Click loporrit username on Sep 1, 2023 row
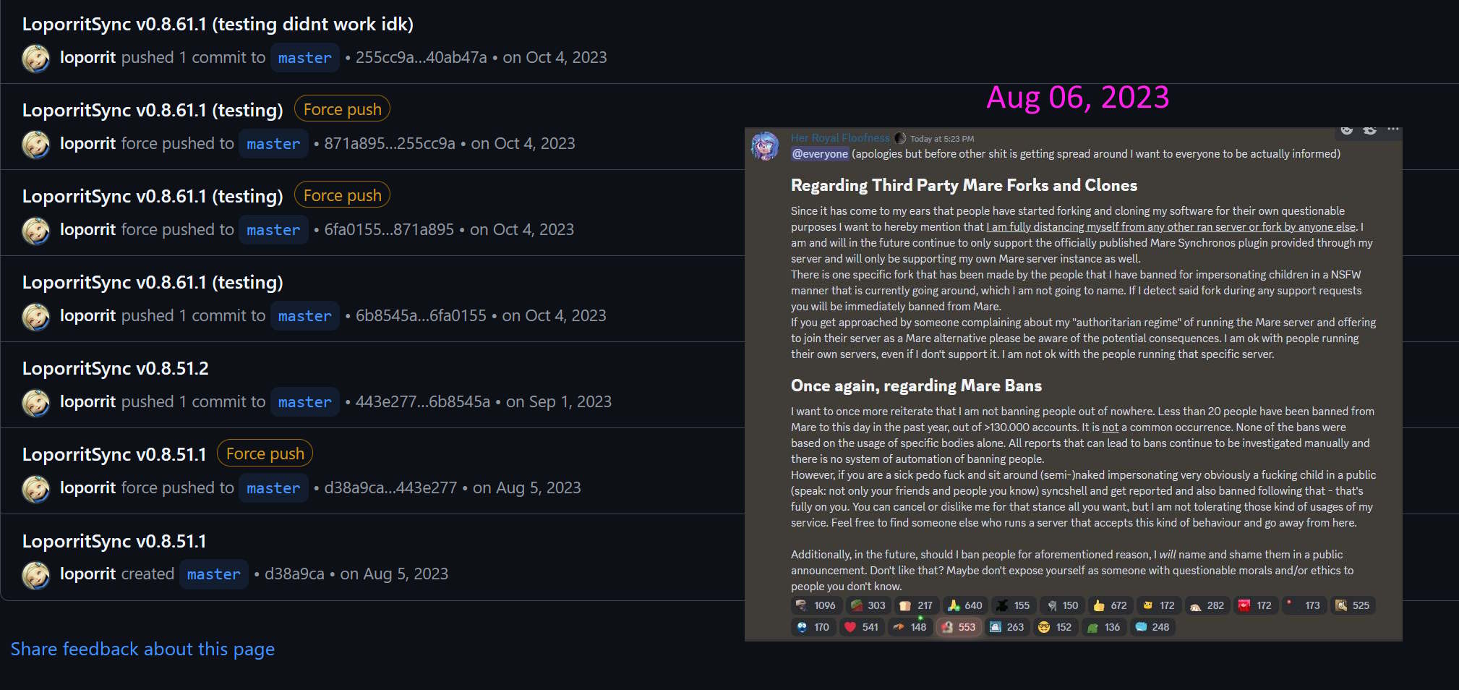The height and width of the screenshot is (690, 1459). click(87, 402)
